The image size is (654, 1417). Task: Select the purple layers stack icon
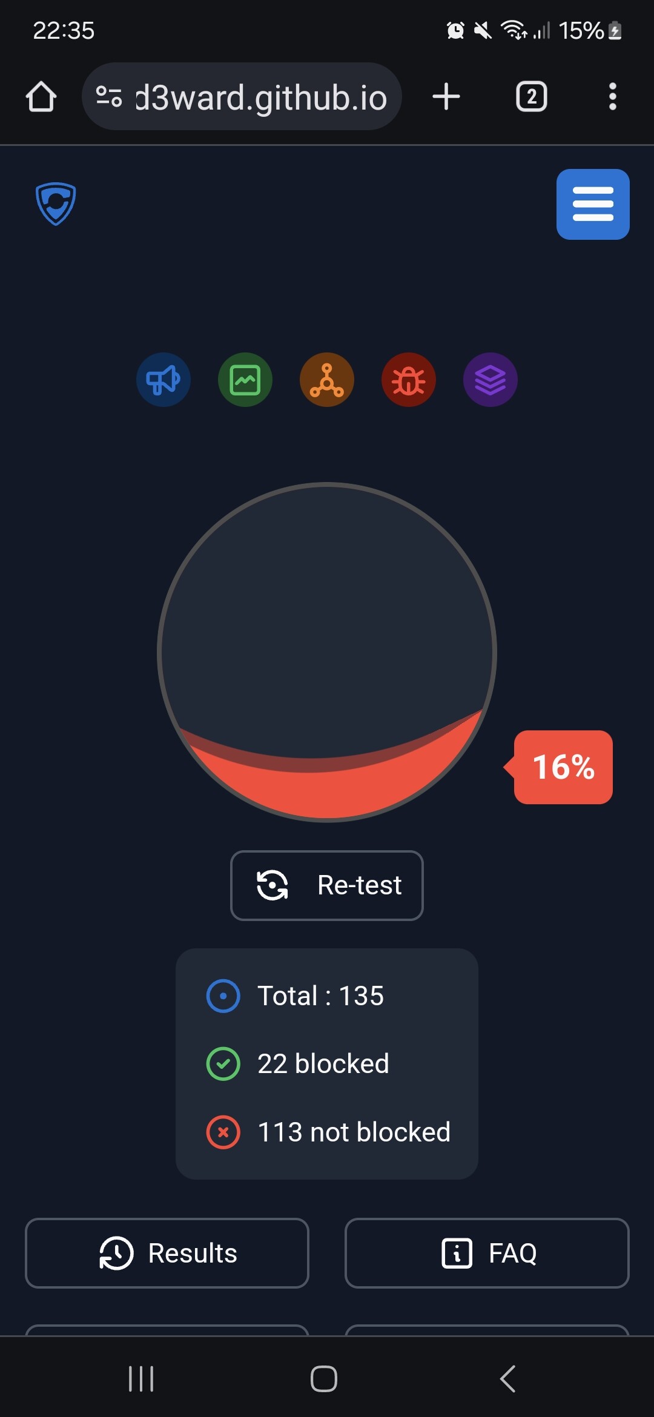490,380
